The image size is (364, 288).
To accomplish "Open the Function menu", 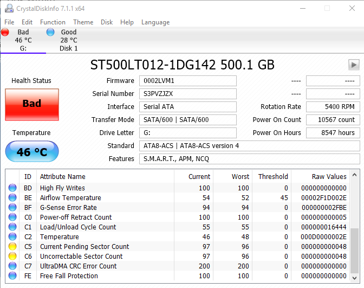I will (53, 22).
